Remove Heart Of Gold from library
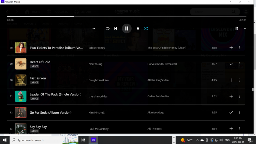The image size is (256, 144). [231, 64]
